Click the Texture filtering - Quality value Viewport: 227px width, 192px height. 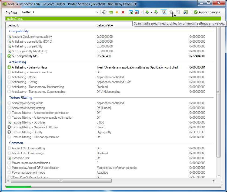[104, 132]
